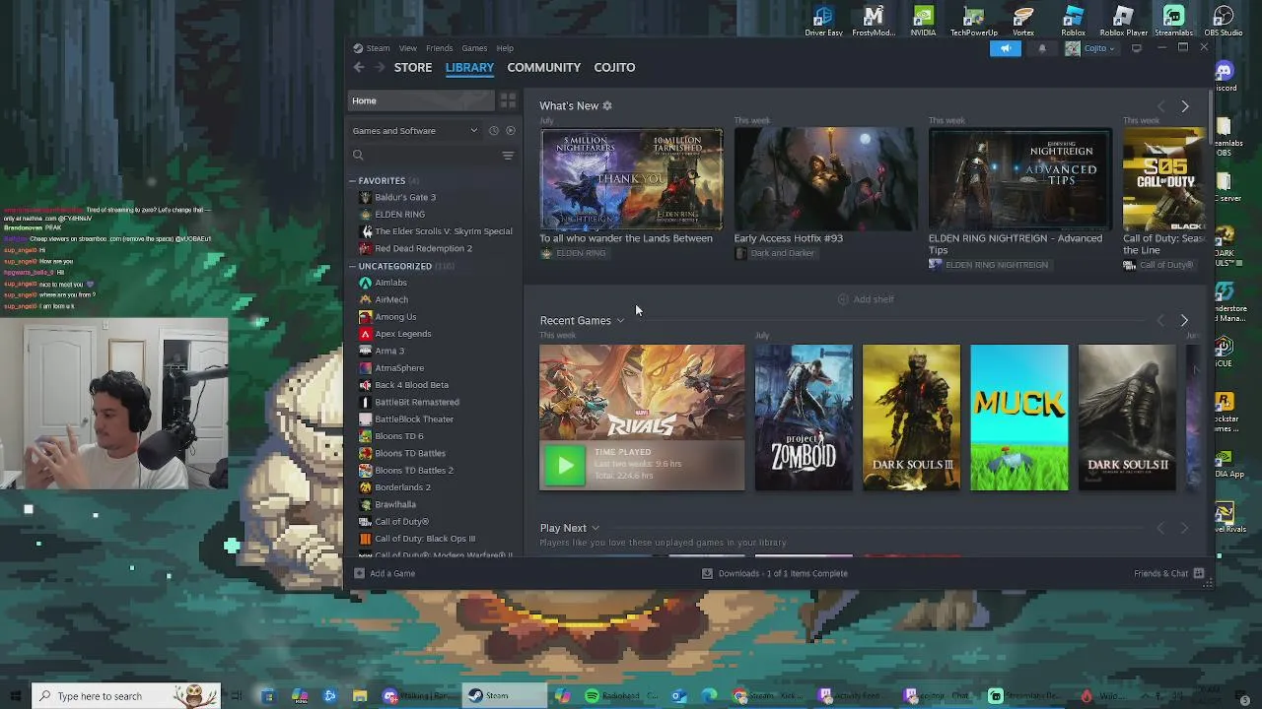Open the Friends & Chat icon
Screen dimensions: 1262x709
1199,573
